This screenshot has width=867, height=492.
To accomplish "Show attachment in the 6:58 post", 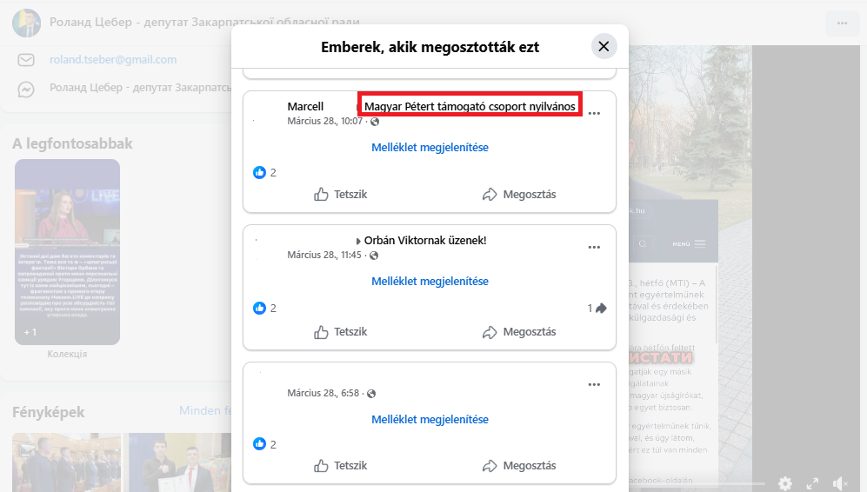I will point(430,419).
